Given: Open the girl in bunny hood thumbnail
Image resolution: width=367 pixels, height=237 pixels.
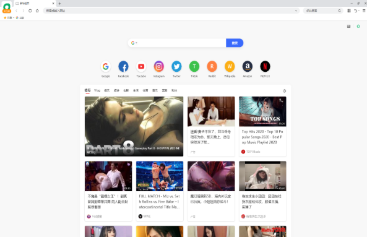Looking at the screenshot, I should [x=262, y=176].
